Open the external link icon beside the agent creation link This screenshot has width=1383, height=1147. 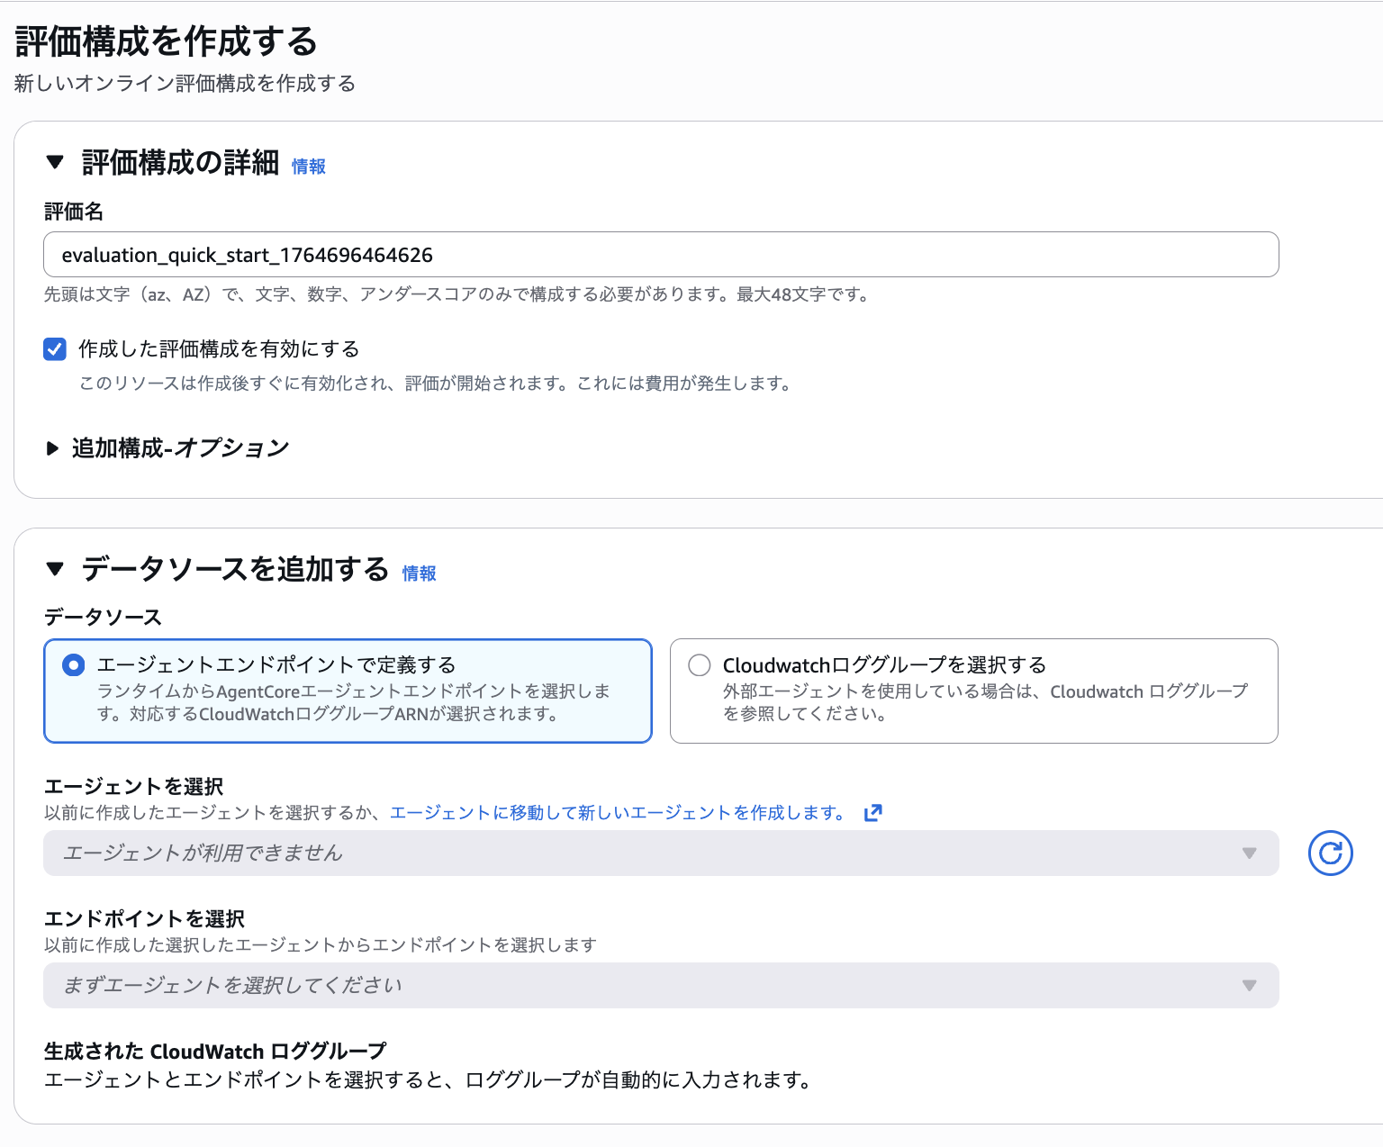872,812
